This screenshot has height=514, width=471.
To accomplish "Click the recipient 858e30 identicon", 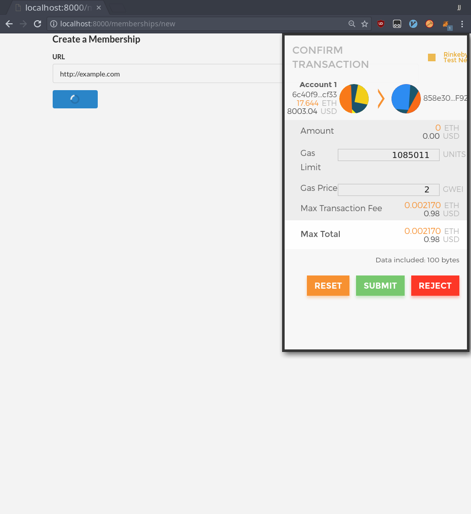I will click(x=406, y=99).
